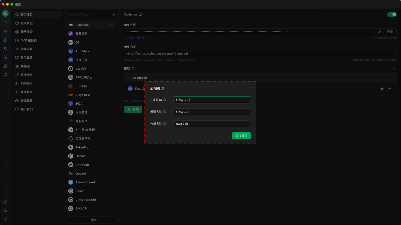Click the green 添加模型 button
401x225 pixels.
241,136
